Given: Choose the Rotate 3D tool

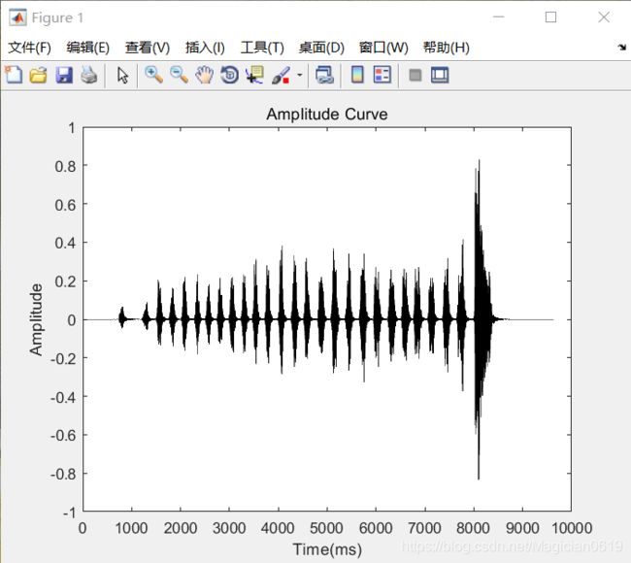Looking at the screenshot, I should tap(229, 76).
